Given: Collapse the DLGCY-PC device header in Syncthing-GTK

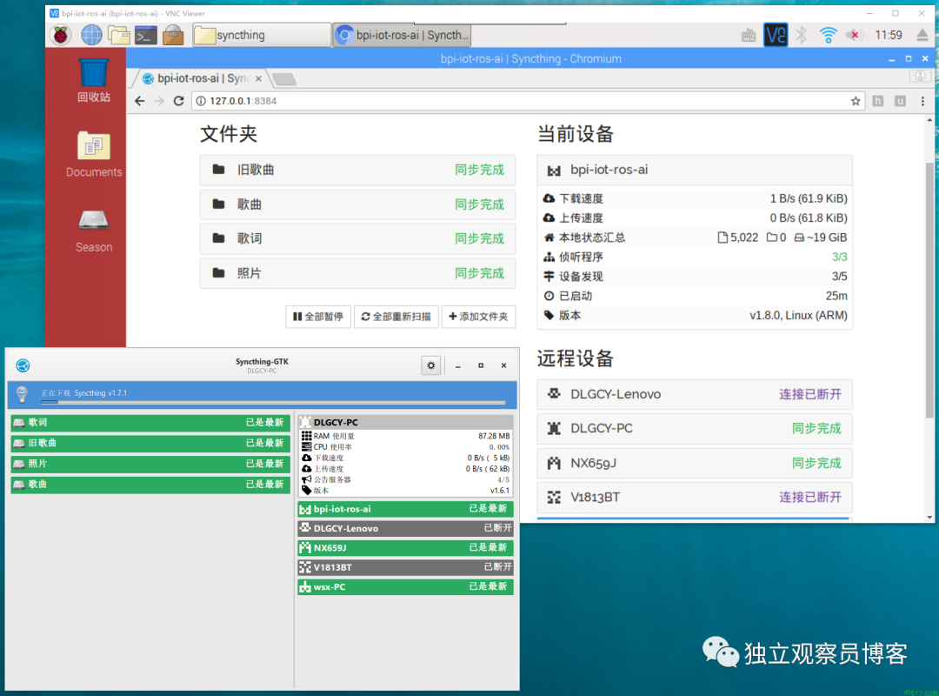Looking at the screenshot, I should 405,422.
